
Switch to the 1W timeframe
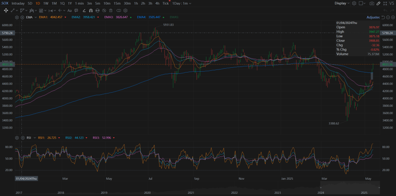point(46,3)
